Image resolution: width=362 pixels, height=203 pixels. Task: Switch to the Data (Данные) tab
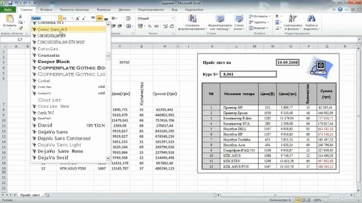point(124,10)
